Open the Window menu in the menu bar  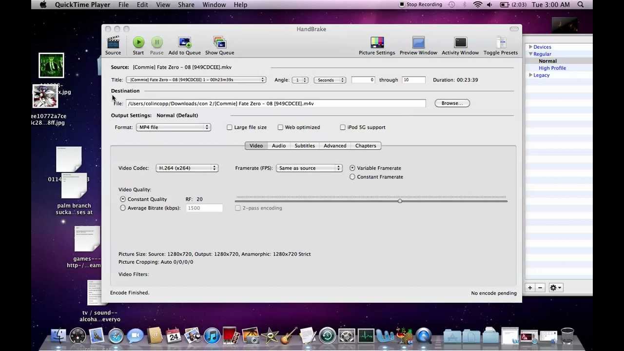coord(214,4)
